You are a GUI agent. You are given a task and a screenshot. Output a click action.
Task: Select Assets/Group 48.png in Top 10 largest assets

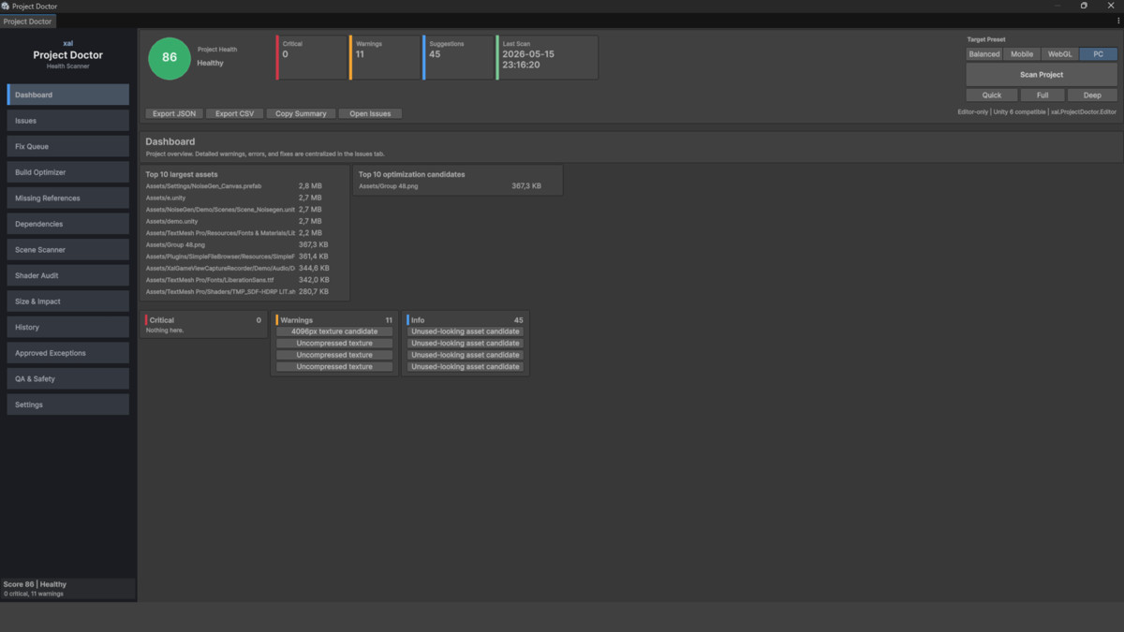(x=245, y=244)
